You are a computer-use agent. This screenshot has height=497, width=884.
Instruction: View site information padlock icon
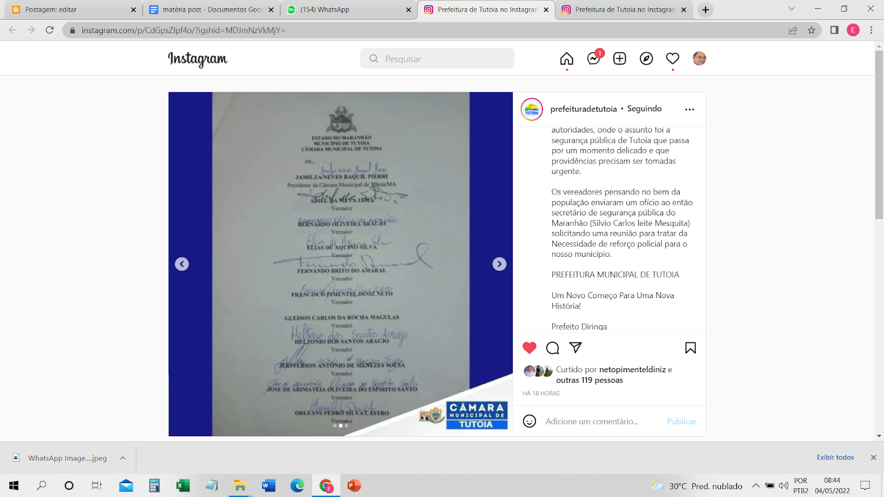(72, 30)
